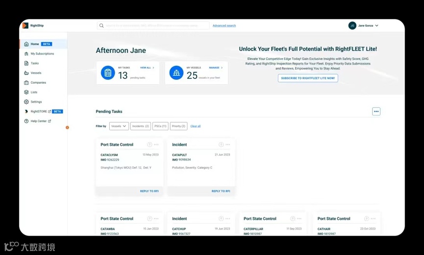This screenshot has width=424, height=255.
Task: Open My Subscriptions in the sidebar
Action: tap(42, 54)
